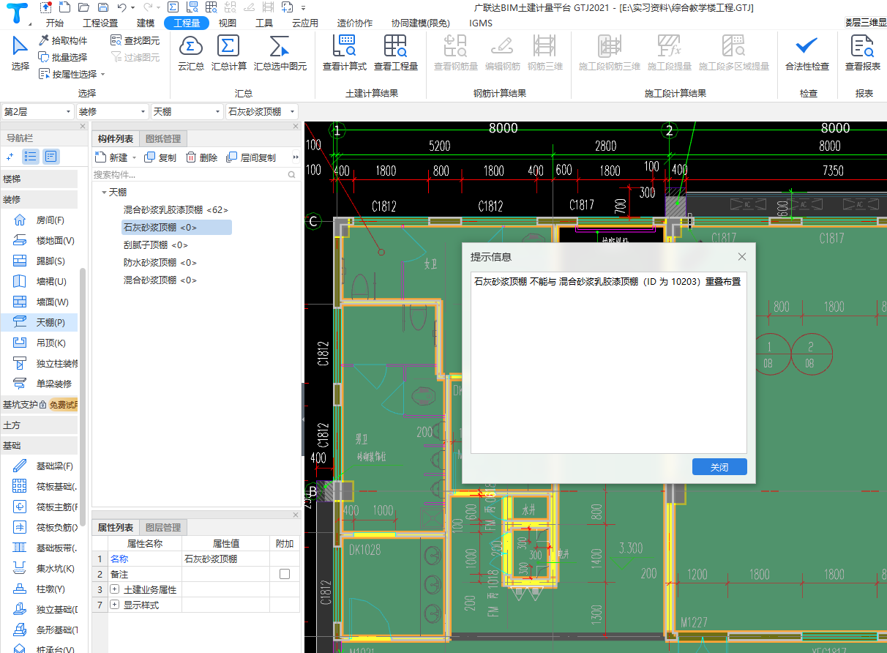Open 查看工程量 view quantities
The height and width of the screenshot is (653, 887).
coord(396,53)
